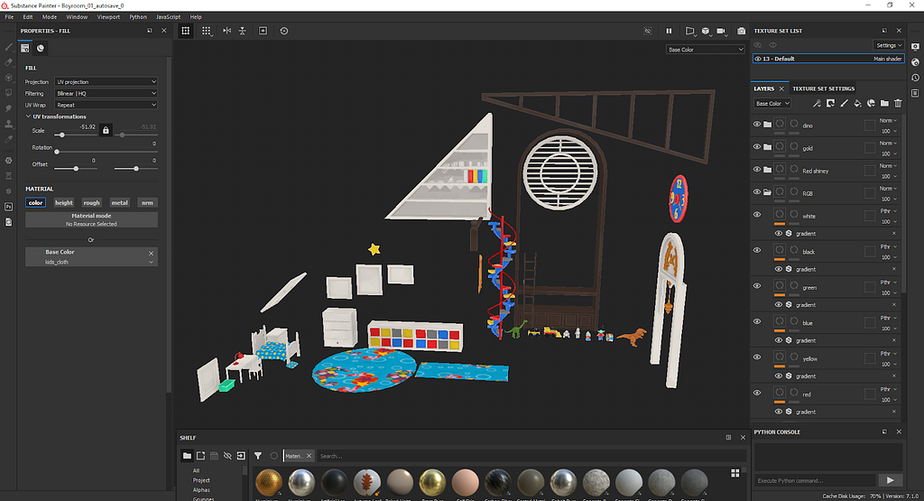Image resolution: width=924 pixels, height=501 pixels.
Task: Hide the gold layer folder
Action: (757, 147)
